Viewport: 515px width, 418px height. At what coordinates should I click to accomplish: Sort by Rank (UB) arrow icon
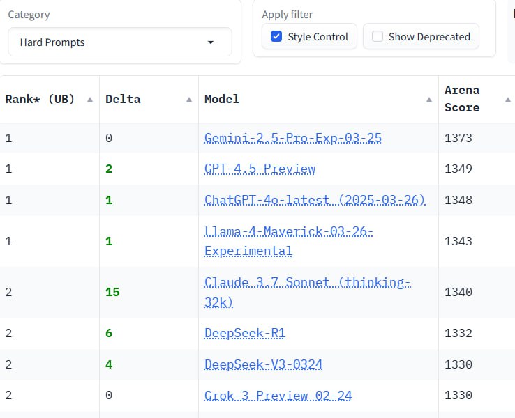click(x=89, y=100)
